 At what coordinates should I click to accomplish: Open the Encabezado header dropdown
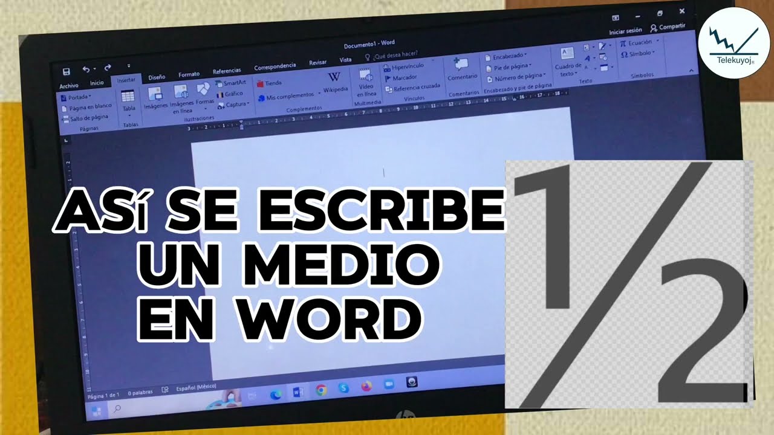pos(506,57)
